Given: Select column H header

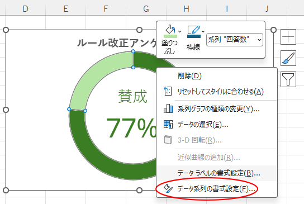Looking at the screenshot, I should click(186, 9).
